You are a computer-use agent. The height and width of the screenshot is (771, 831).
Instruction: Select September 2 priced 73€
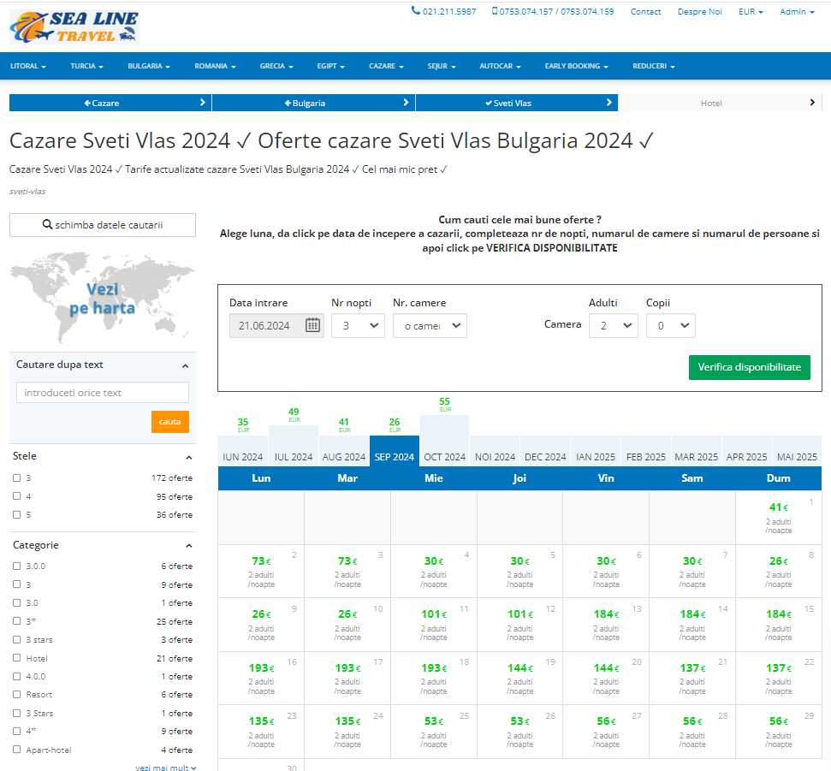coord(261,572)
